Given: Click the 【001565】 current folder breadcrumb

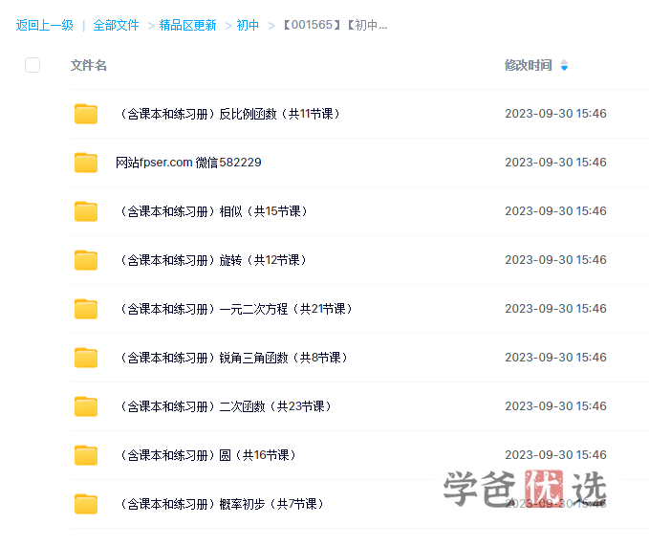Looking at the screenshot, I should tap(335, 25).
